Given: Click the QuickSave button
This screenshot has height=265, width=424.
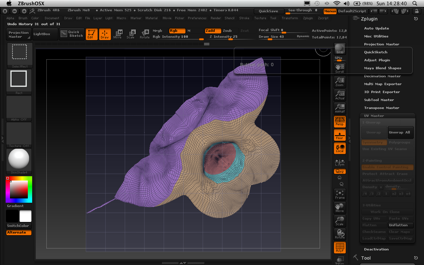Looking at the screenshot, I should click(x=269, y=11).
